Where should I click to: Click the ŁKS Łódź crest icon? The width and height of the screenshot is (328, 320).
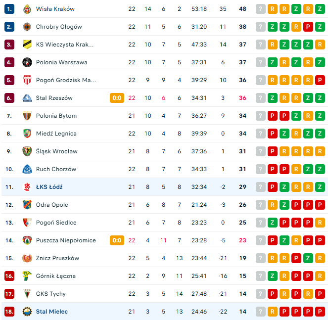[27, 187]
